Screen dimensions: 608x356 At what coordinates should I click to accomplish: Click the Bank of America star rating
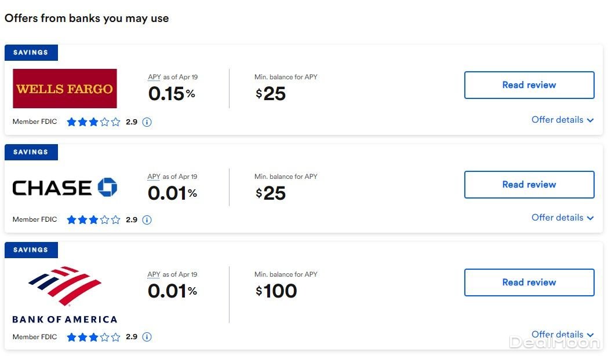(93, 337)
